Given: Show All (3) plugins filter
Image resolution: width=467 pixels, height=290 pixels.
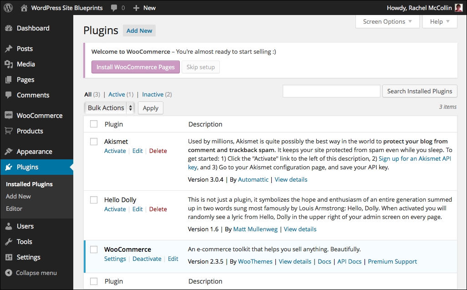Looking at the screenshot, I should [x=92, y=94].
